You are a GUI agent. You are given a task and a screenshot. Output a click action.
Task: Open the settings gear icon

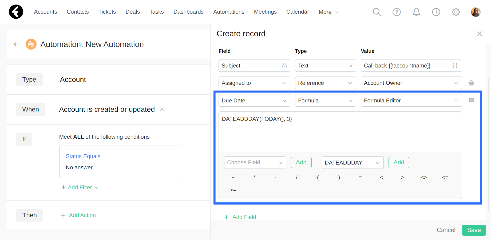(x=456, y=12)
